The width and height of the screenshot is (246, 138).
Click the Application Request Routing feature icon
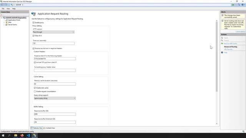(33, 14)
